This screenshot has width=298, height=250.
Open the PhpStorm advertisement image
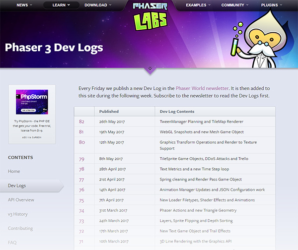click(x=32, y=102)
